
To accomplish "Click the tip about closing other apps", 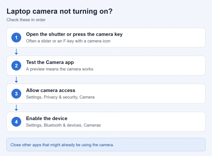I will point(106,145).
